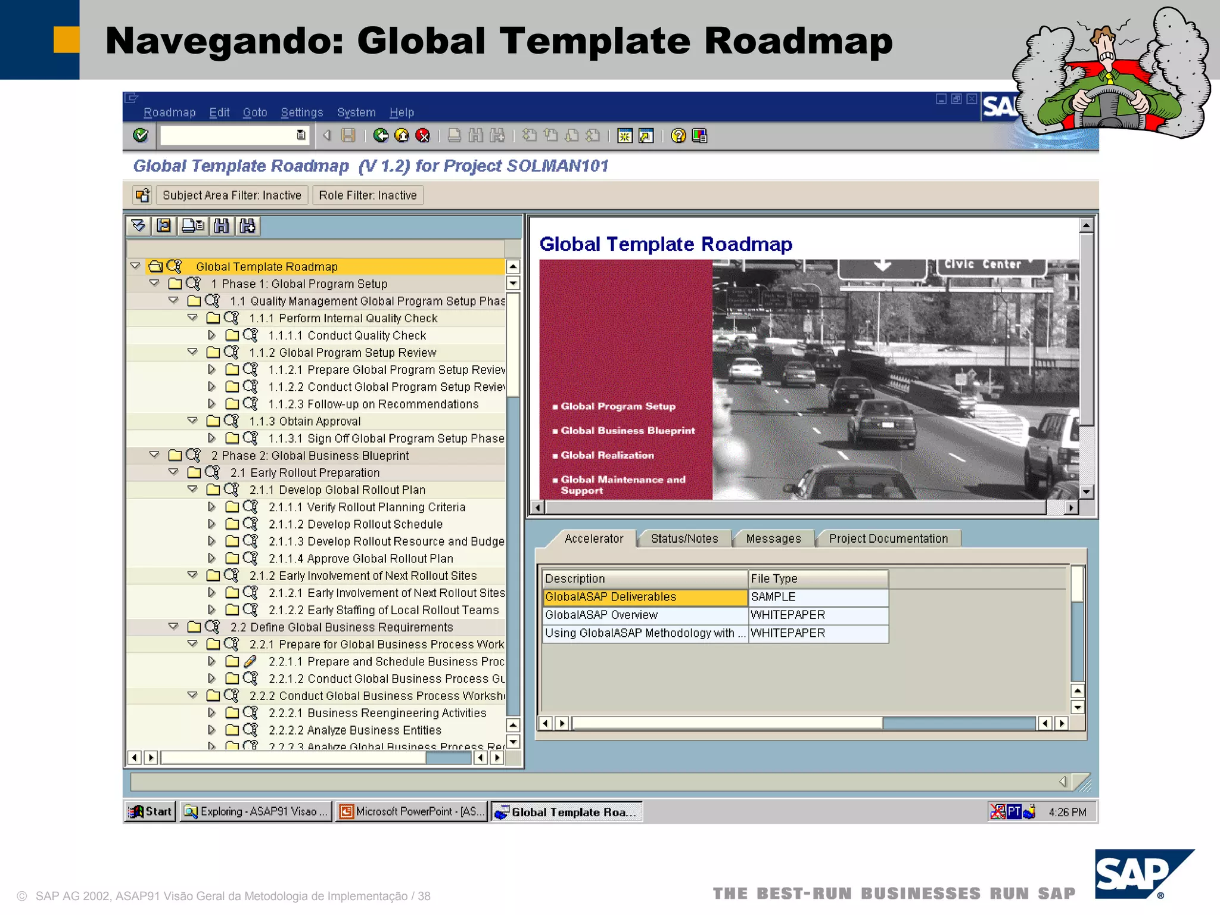Collapse 2.2 Define Global Business Requirements
The width and height of the screenshot is (1220, 915).
point(173,626)
